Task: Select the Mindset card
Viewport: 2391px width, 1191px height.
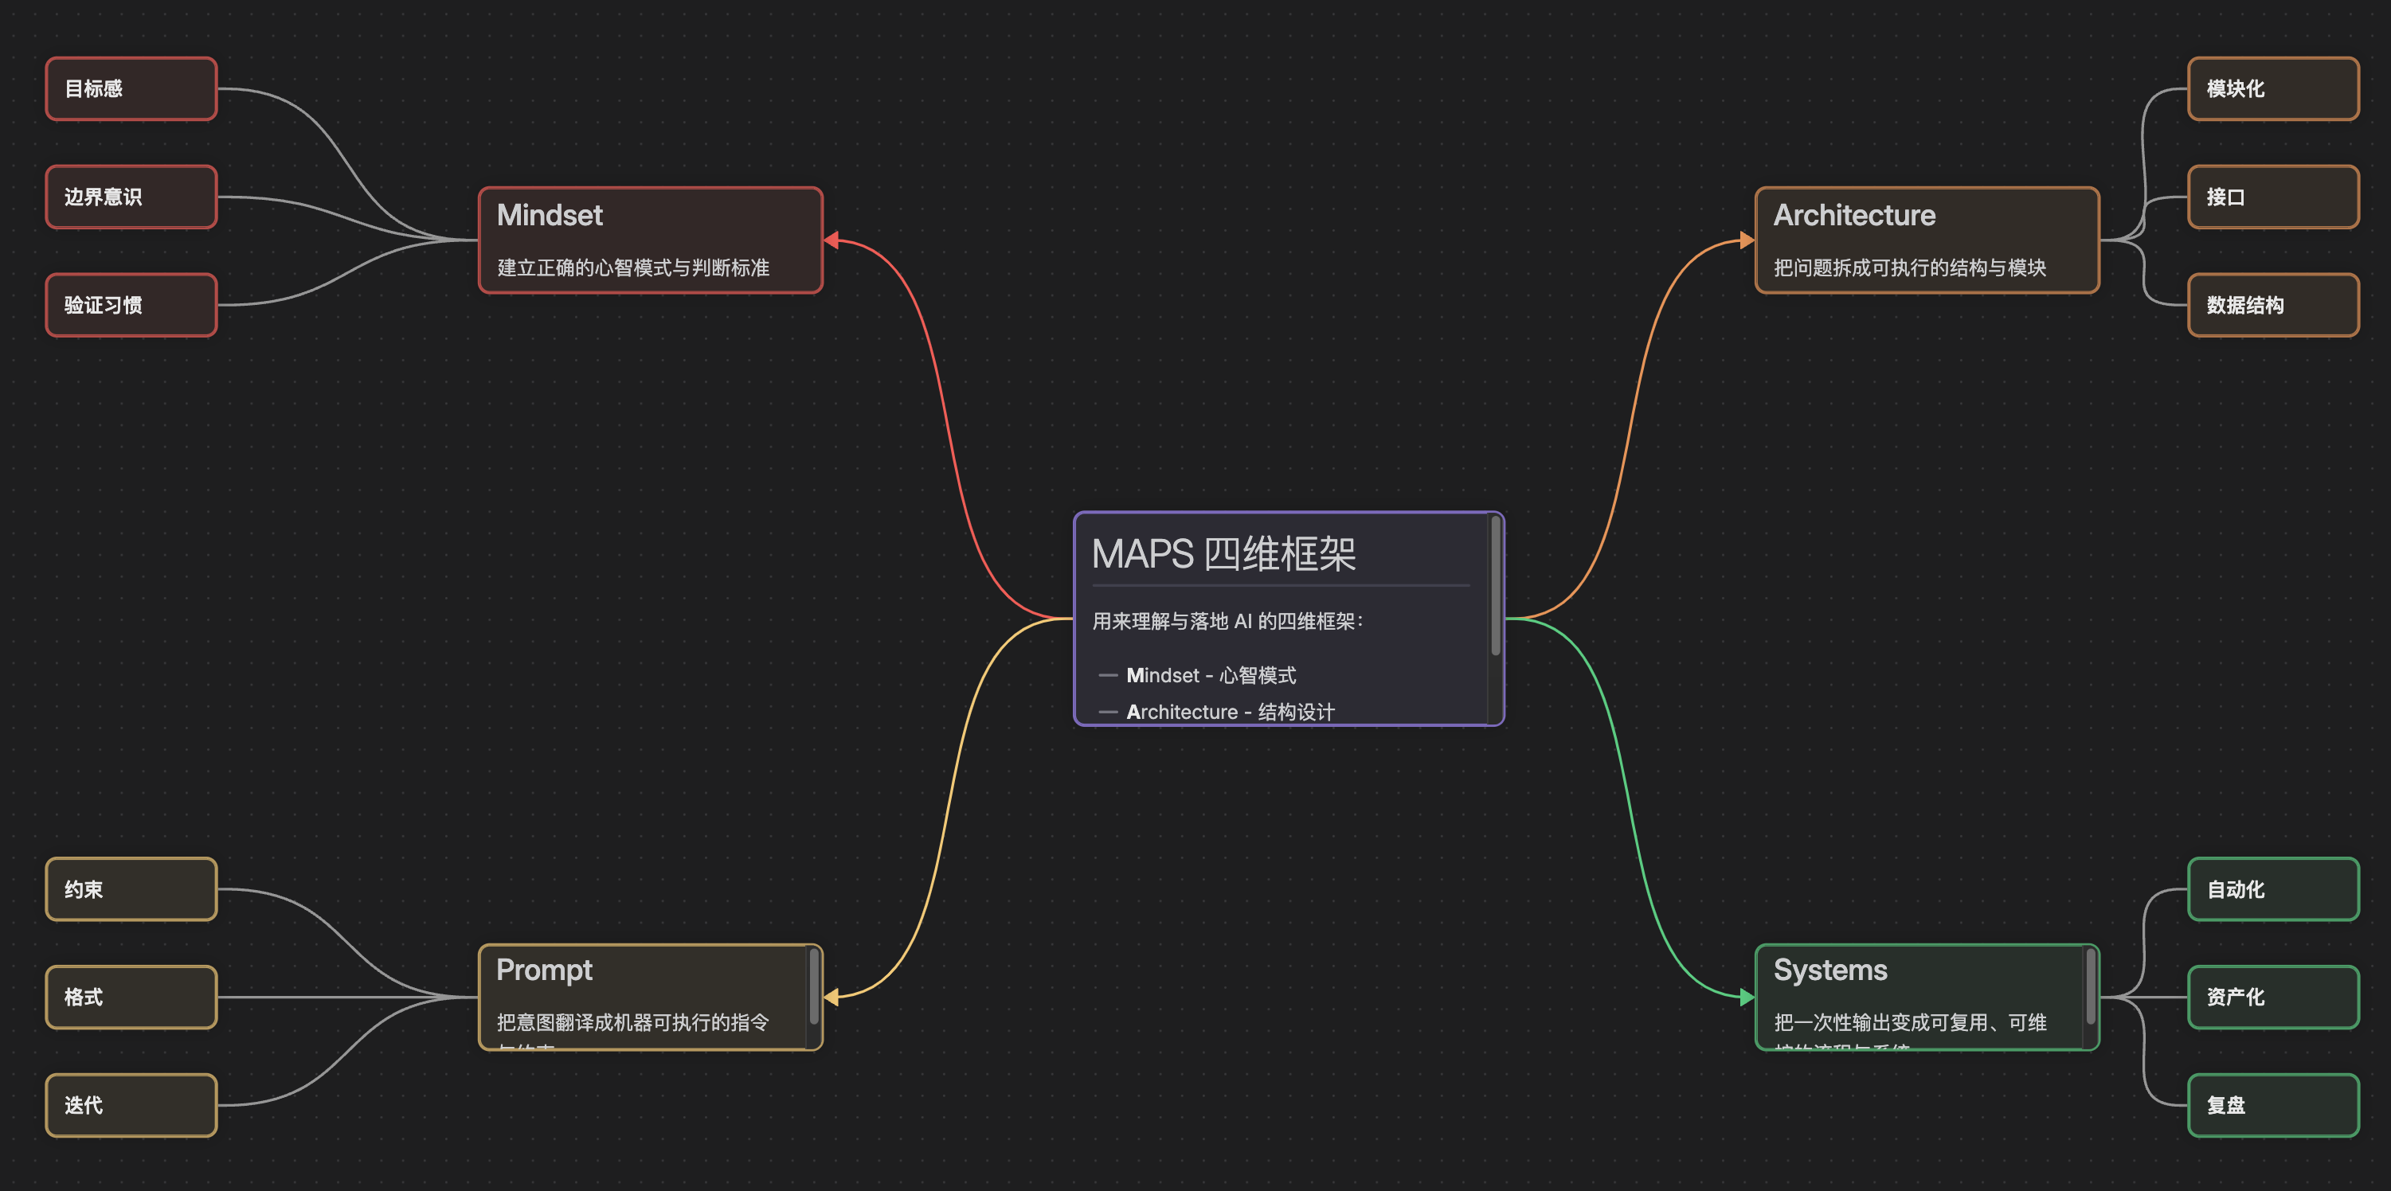Action: (x=650, y=240)
